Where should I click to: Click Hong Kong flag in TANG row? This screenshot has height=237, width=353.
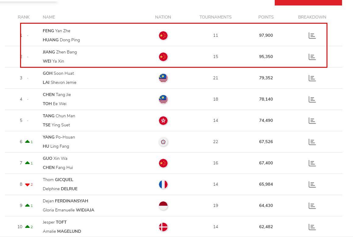(x=163, y=121)
